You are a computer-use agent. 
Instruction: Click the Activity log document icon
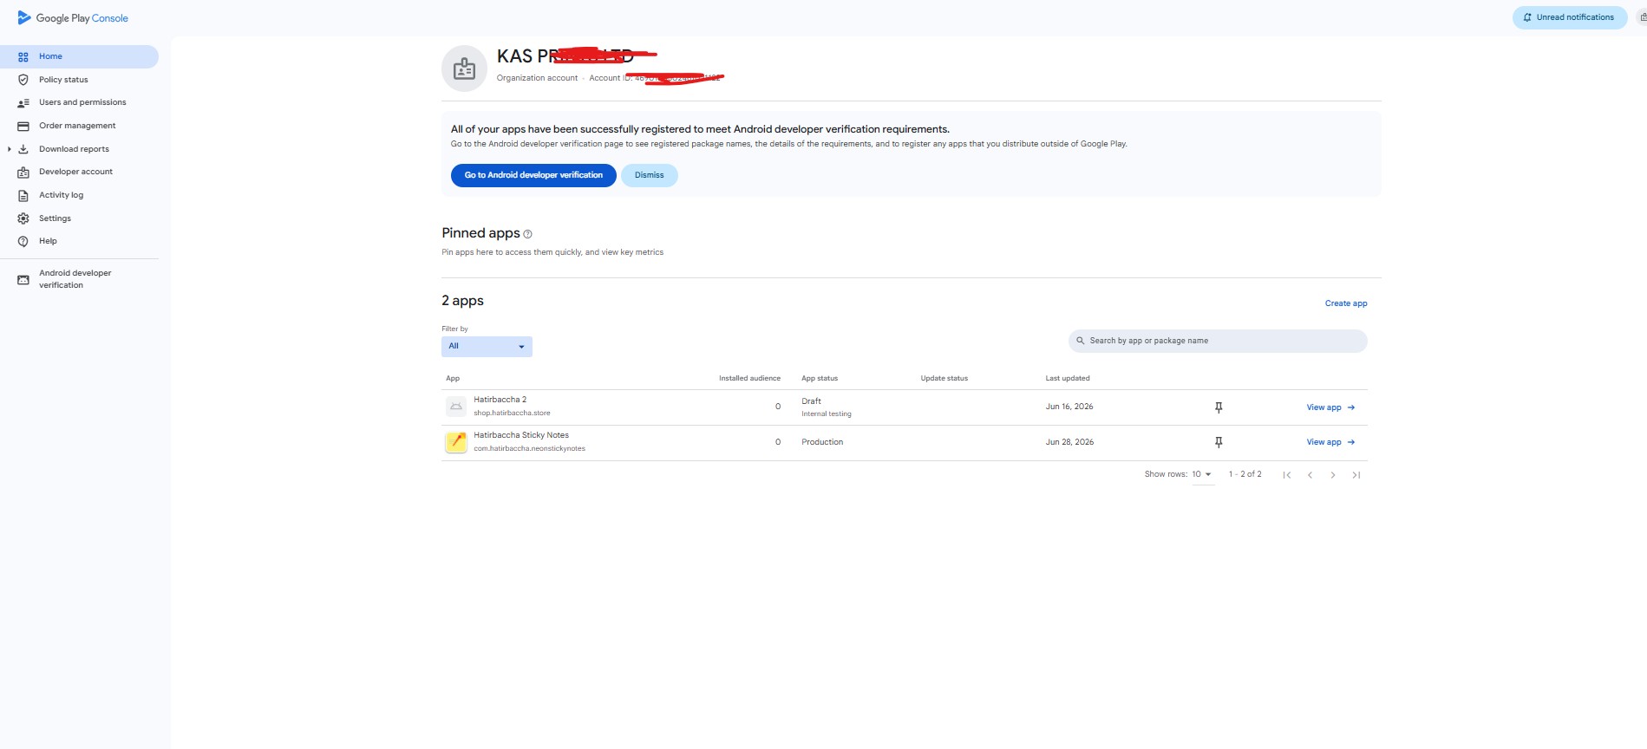(23, 195)
